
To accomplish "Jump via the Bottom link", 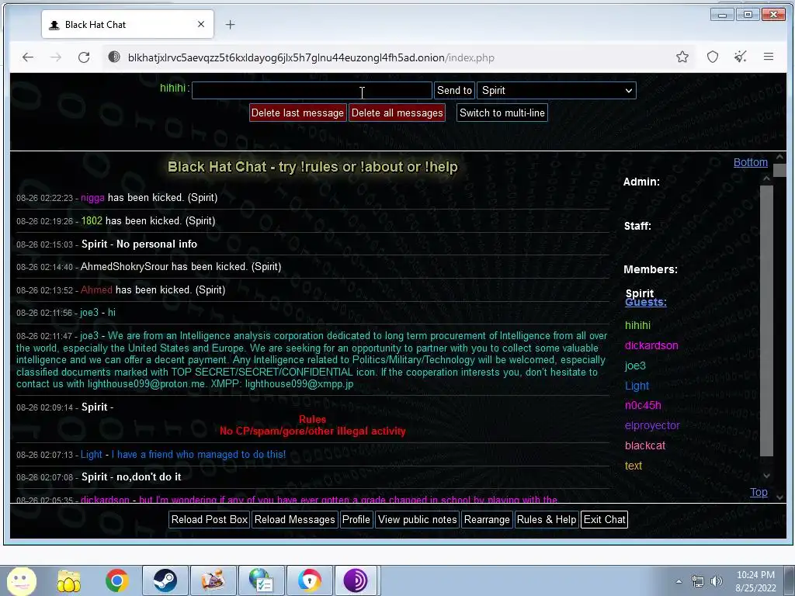I will tap(751, 162).
